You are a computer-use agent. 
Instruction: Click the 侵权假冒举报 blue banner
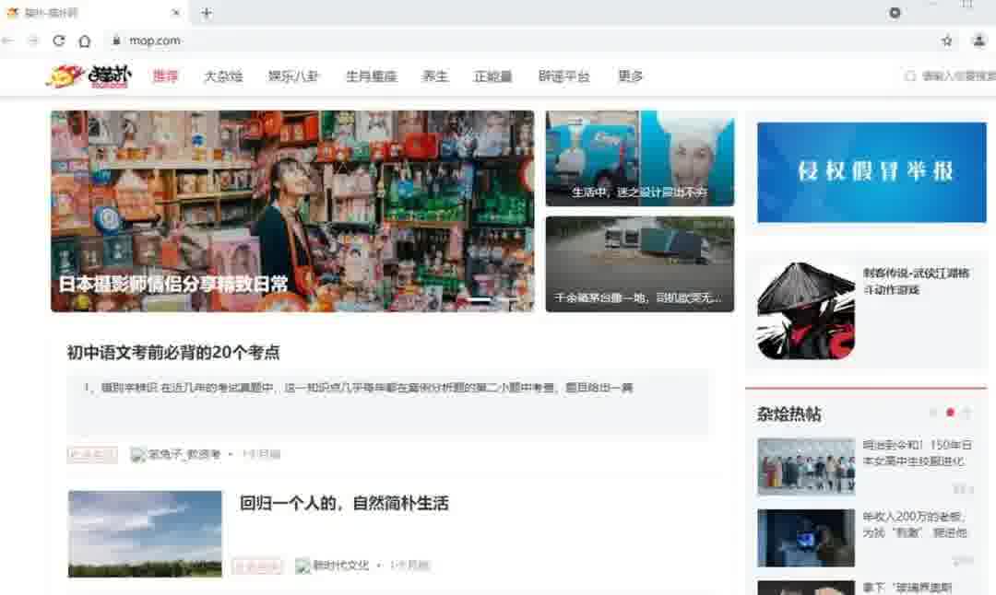click(871, 172)
